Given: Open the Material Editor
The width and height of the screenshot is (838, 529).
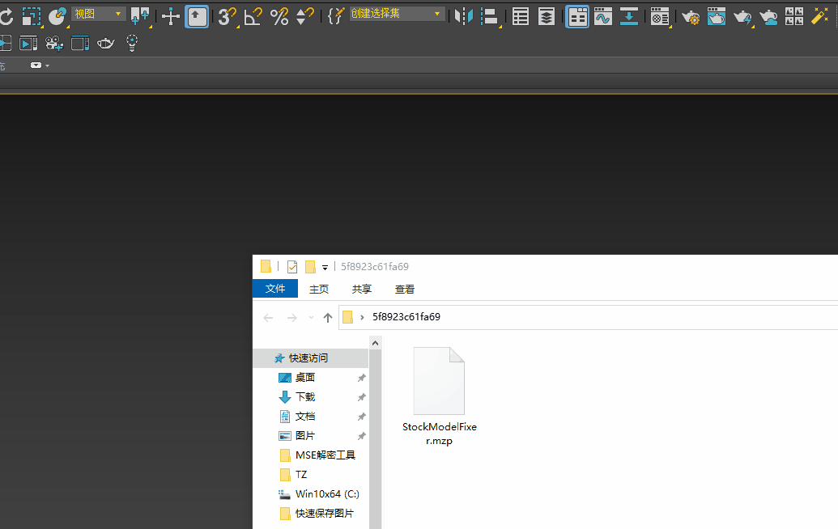Looking at the screenshot, I should pos(660,16).
